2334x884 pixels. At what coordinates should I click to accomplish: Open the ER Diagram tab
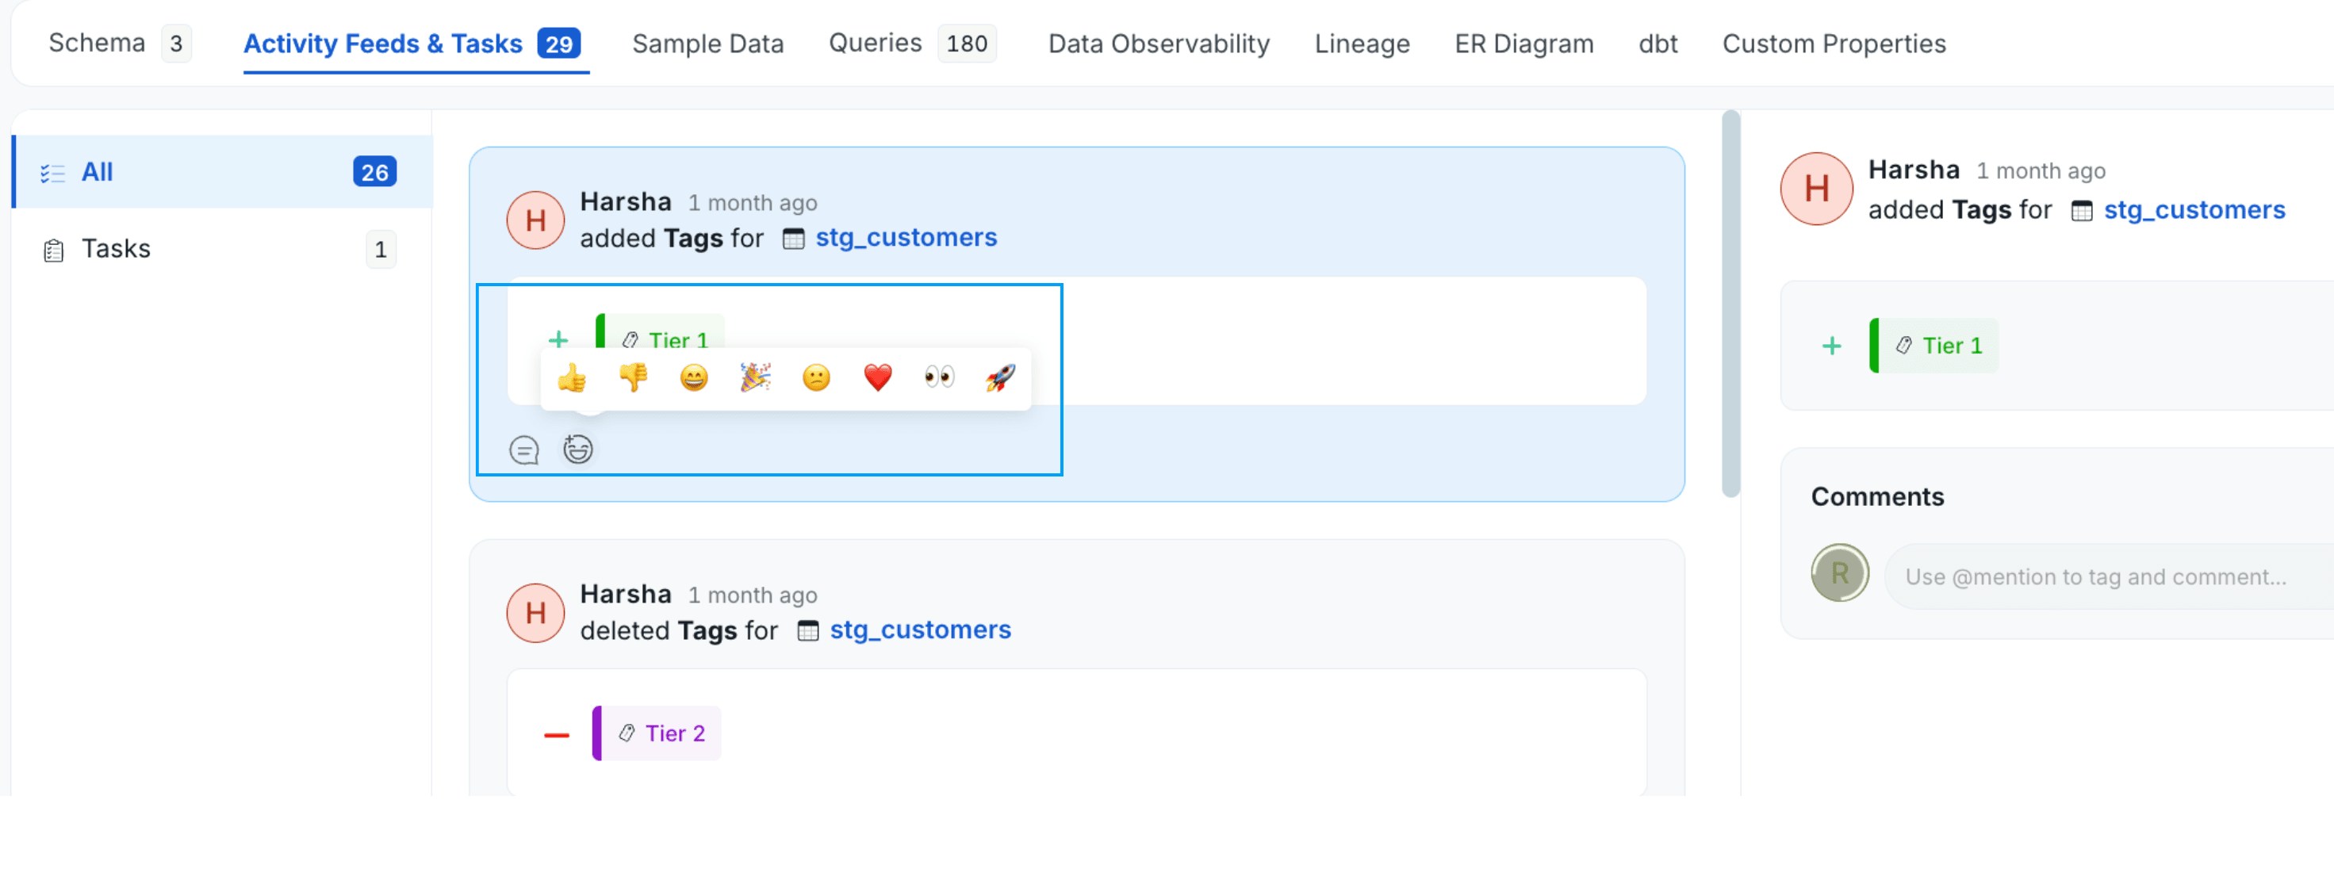(x=1523, y=44)
